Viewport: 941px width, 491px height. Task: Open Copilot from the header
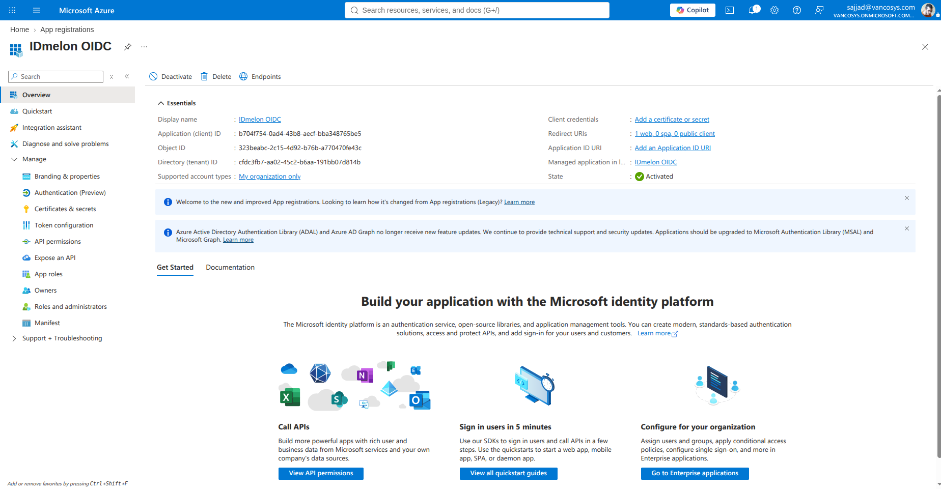pos(693,10)
